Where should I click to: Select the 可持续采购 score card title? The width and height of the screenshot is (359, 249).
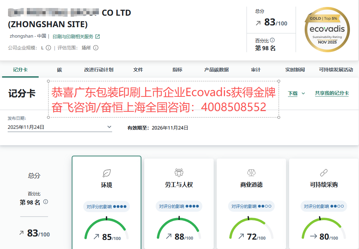323,185
